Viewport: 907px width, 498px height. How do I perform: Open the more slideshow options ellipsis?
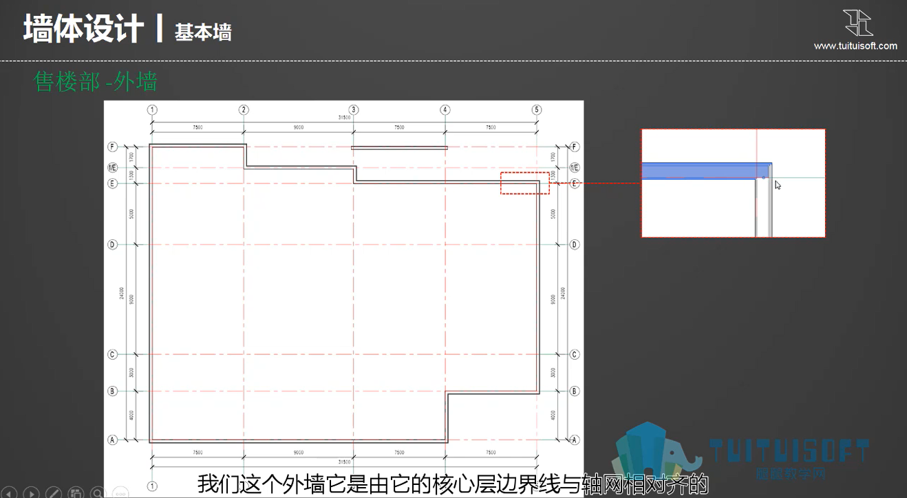pos(120,492)
